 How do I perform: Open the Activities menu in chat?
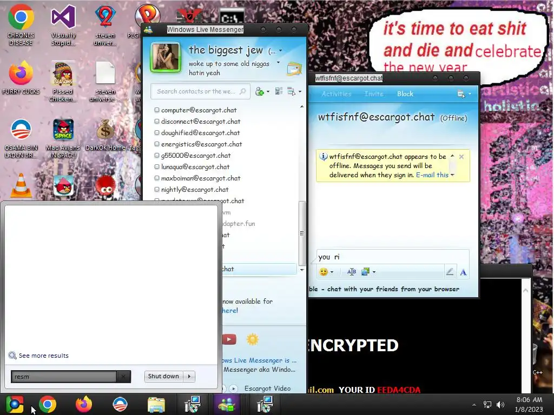pos(337,94)
